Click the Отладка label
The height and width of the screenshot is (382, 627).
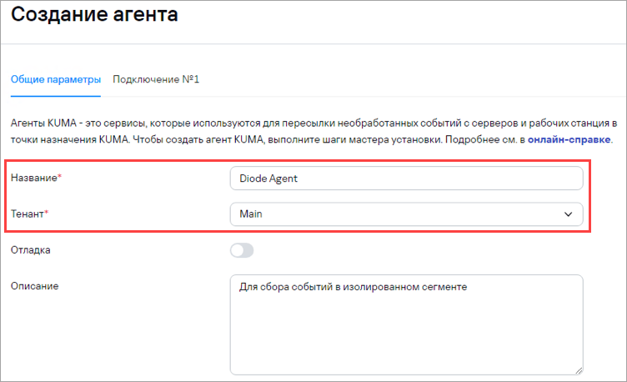point(30,250)
